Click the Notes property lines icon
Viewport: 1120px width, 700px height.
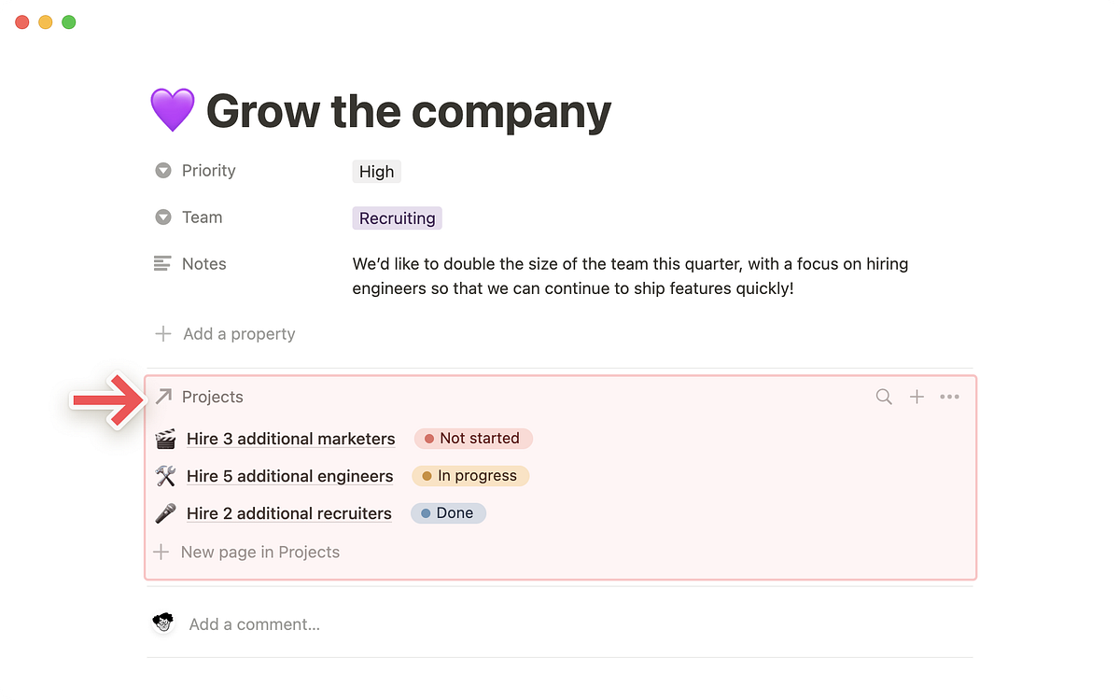click(x=163, y=263)
